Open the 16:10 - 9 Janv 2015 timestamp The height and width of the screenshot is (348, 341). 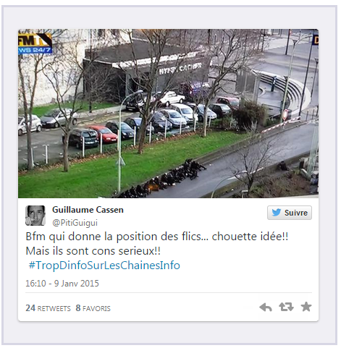tap(62, 283)
